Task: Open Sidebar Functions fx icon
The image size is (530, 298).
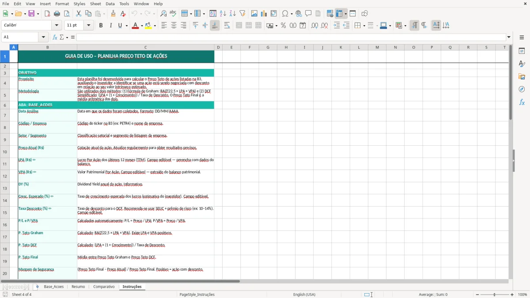Action: coord(522,102)
